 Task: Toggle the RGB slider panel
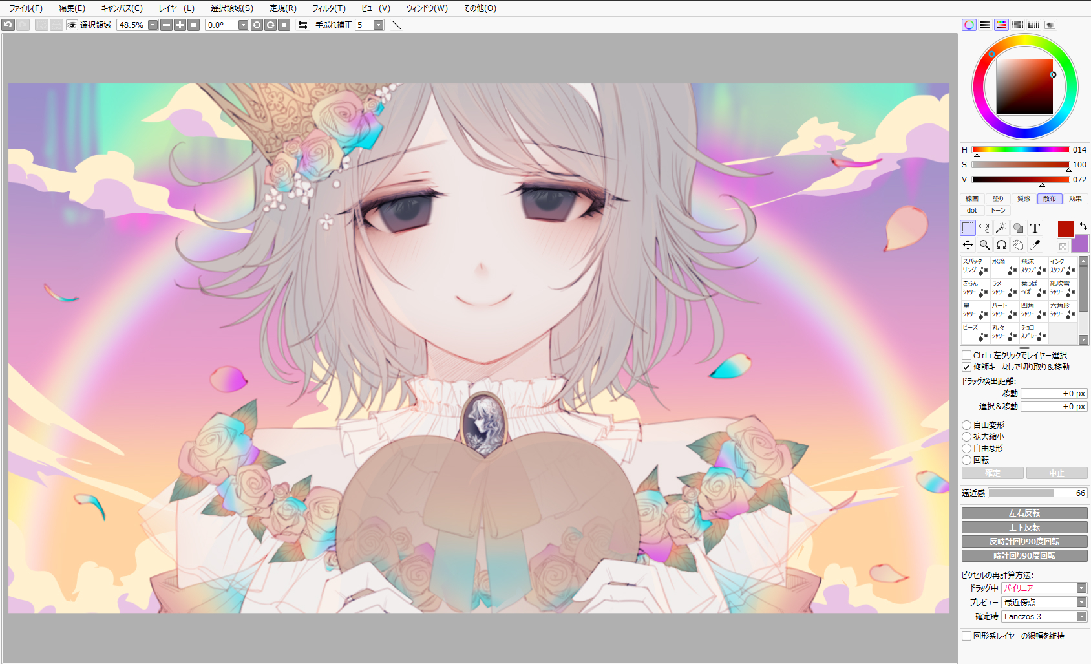pos(985,25)
